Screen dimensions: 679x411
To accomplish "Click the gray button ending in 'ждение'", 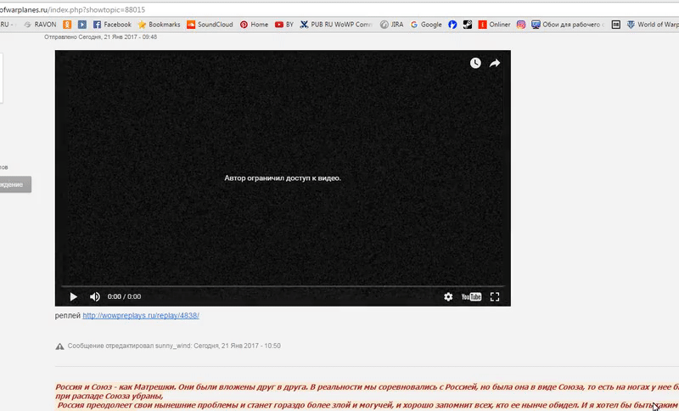I will pyautogui.click(x=15, y=184).
